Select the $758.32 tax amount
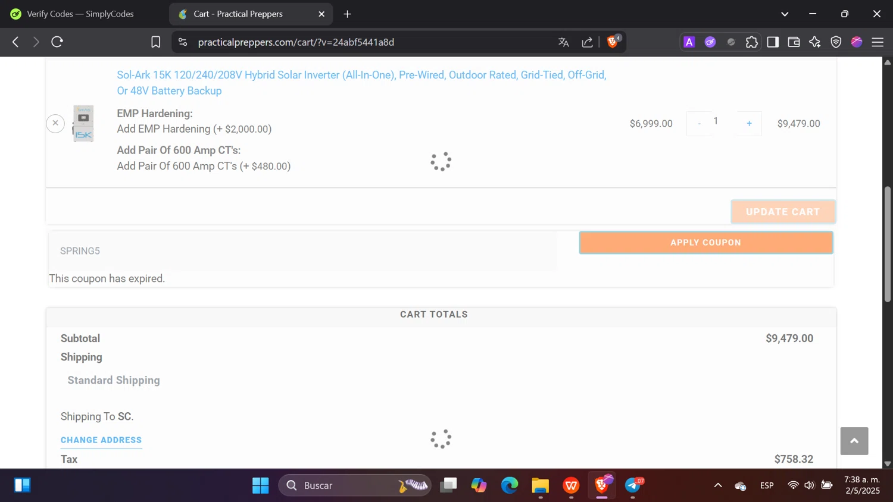 click(794, 459)
